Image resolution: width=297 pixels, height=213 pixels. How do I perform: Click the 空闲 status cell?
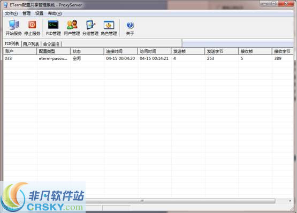77,58
